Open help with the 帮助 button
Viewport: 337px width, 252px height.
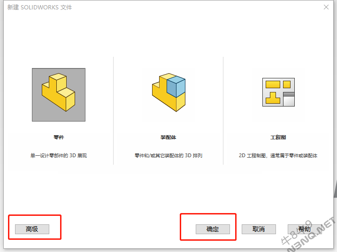[x=305, y=229]
